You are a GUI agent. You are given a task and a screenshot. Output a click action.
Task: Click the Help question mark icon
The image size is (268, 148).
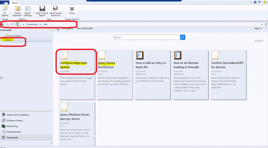pyautogui.click(x=255, y=2)
